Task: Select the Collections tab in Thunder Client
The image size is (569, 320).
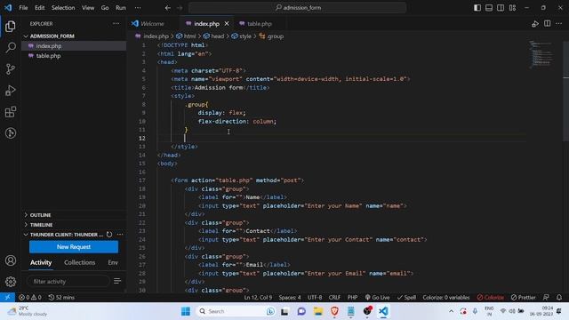Action: click(x=79, y=262)
